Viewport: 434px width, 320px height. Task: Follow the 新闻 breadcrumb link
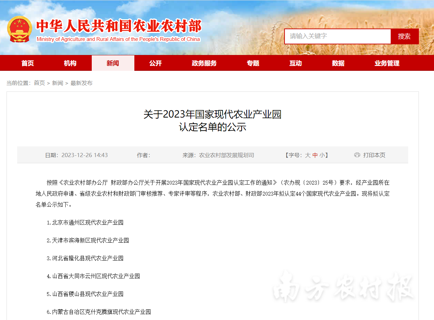coord(57,83)
